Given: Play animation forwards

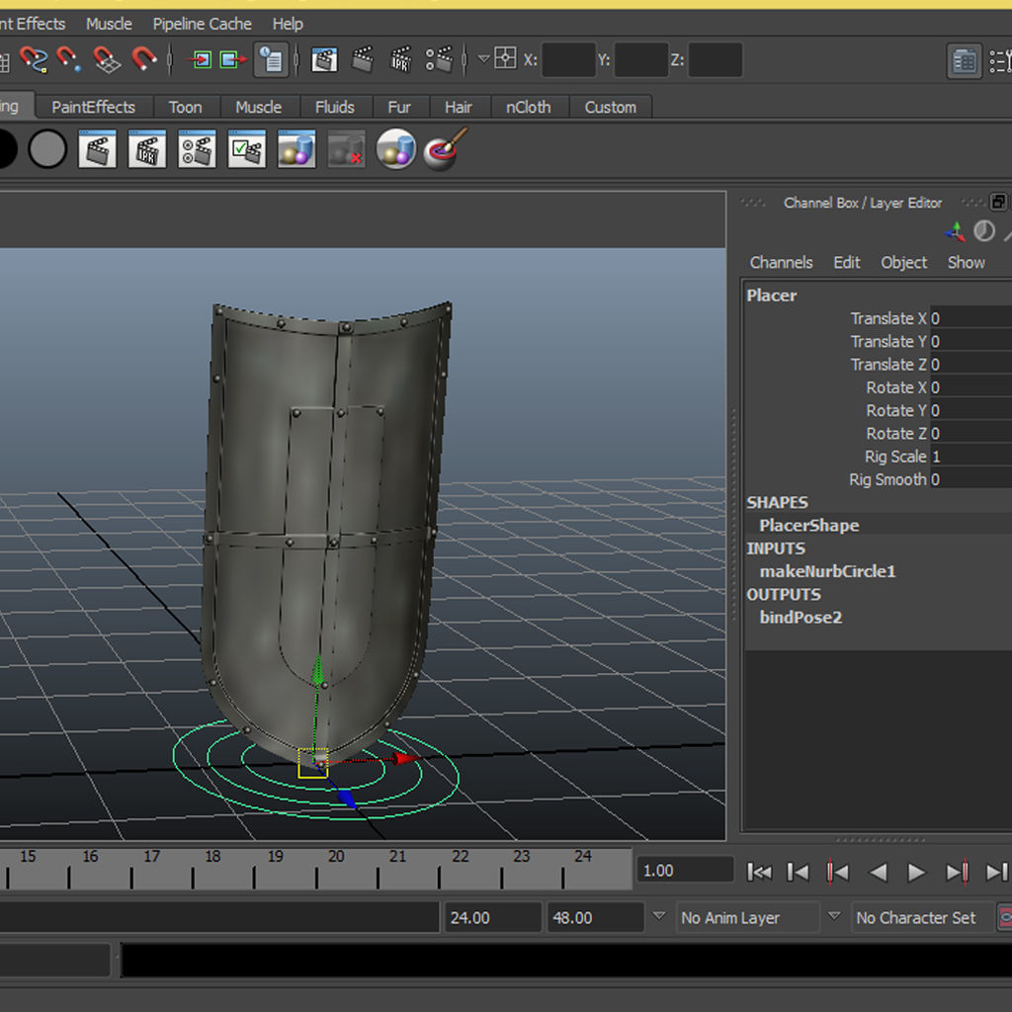Looking at the screenshot, I should tap(916, 872).
